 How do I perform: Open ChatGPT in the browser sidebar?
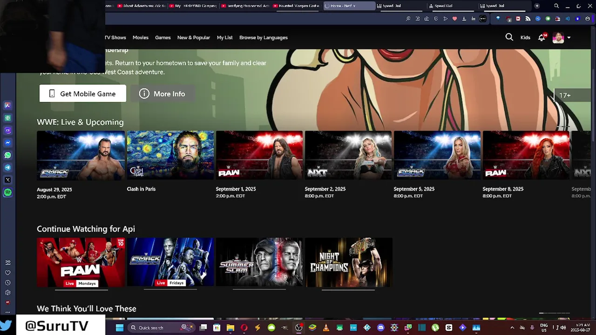[x=7, y=118]
